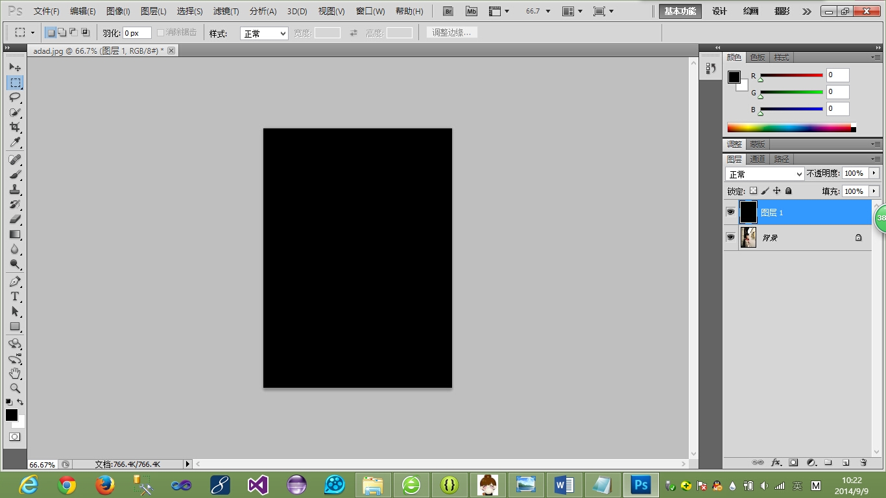Open the 滤镜(T) menu
The height and width of the screenshot is (498, 886).
click(x=226, y=12)
